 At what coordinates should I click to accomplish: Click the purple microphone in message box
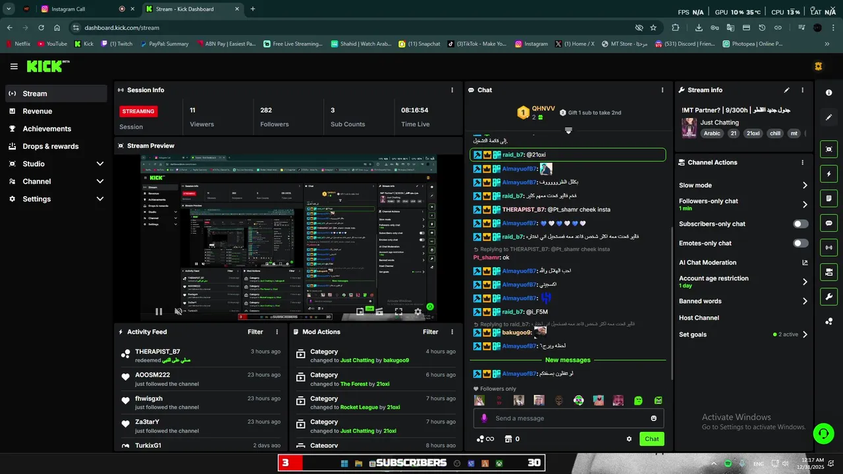tap(484, 418)
